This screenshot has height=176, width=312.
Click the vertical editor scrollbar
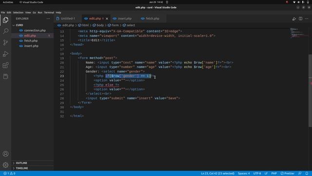pyautogui.click(x=310, y=90)
